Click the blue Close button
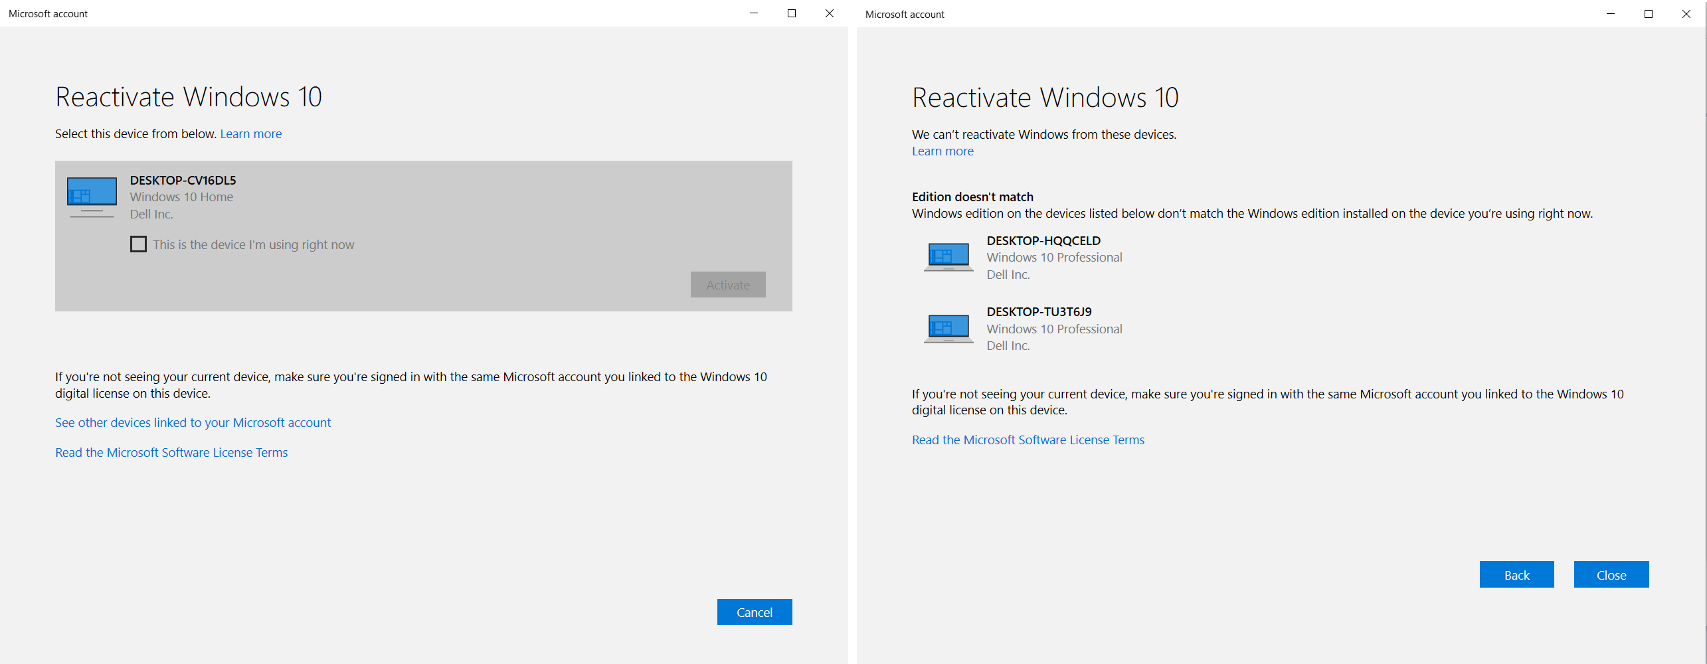Viewport: 1707px width, 664px height. (1611, 575)
